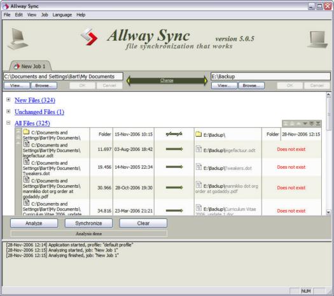This screenshot has width=334, height=296.
Task: Click the Clear button
Action: click(x=143, y=223)
